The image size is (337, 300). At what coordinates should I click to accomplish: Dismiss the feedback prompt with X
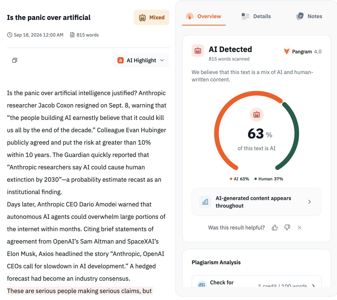[x=299, y=228]
